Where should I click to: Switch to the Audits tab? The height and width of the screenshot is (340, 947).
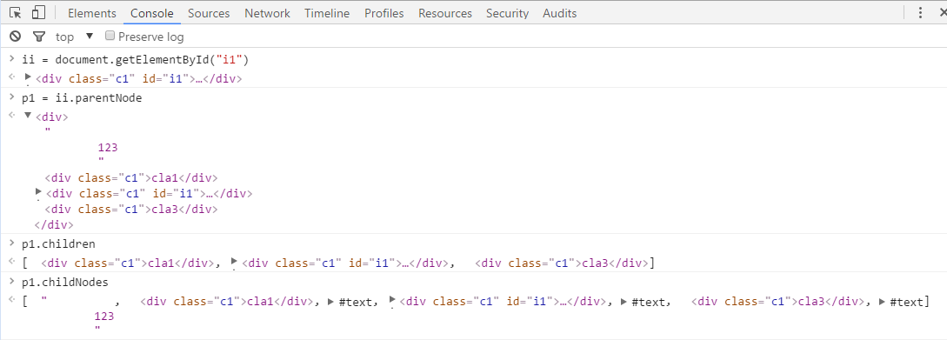[559, 13]
